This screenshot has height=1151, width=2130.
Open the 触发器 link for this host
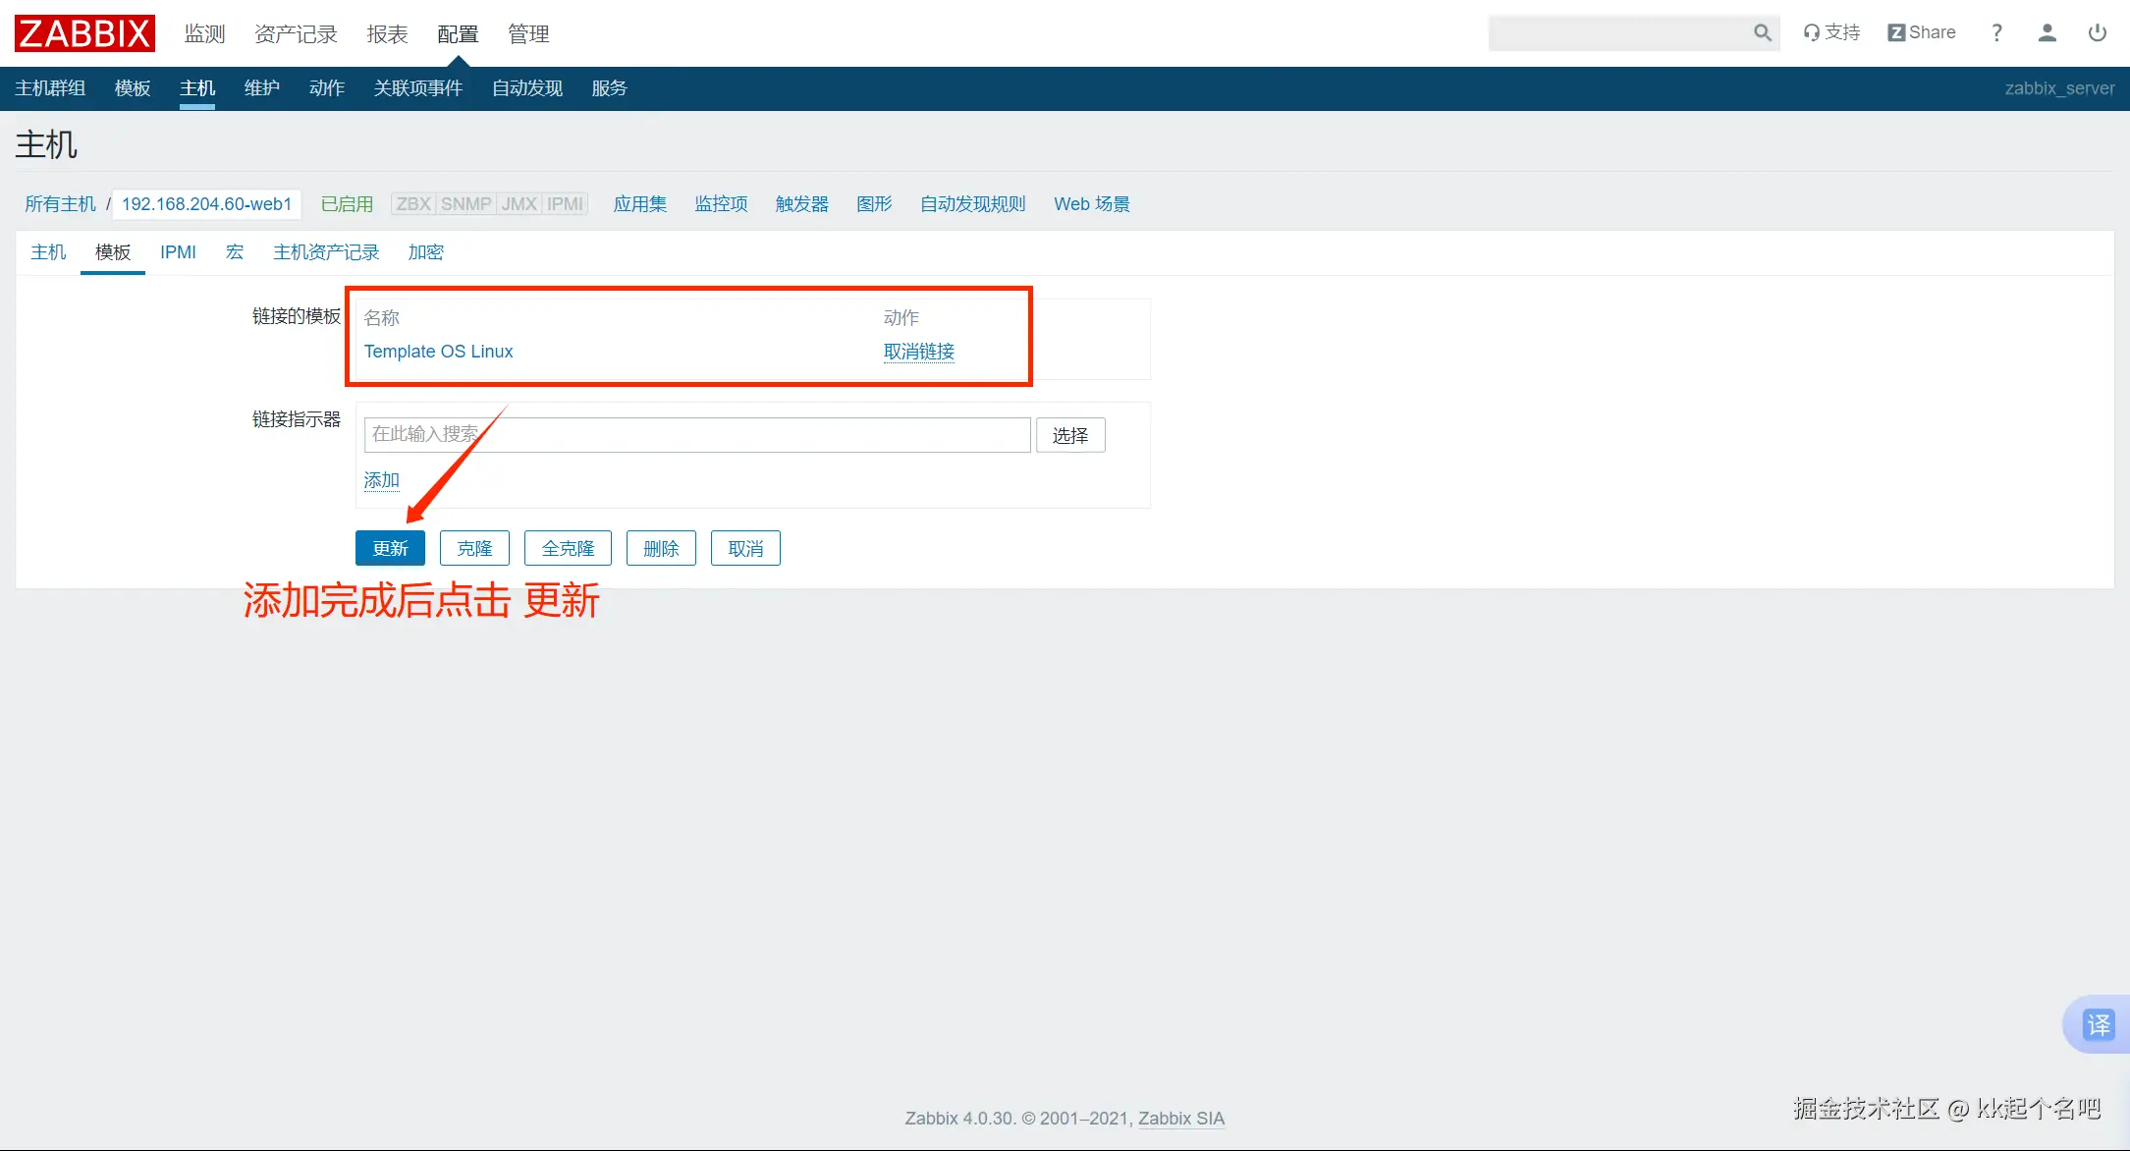(x=801, y=204)
